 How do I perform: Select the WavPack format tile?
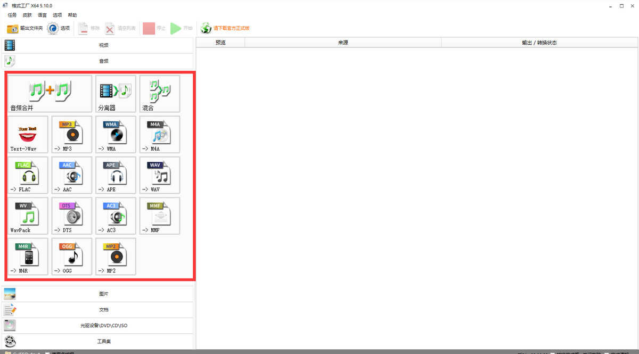click(28, 216)
